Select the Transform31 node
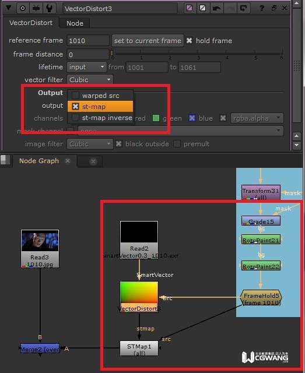 click(x=261, y=193)
